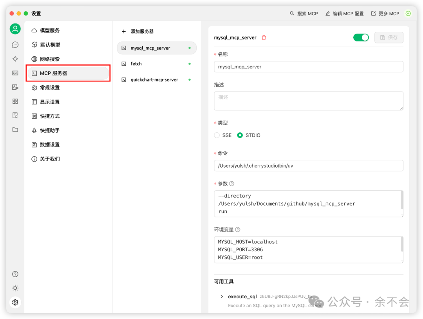Enable the mysql_mcp_server switch

pyautogui.click(x=361, y=37)
